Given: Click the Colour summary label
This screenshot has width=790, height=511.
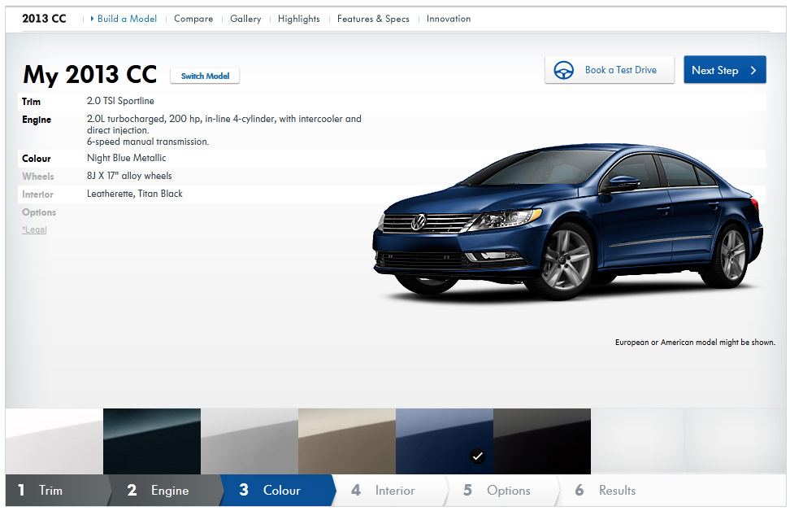Looking at the screenshot, I should (x=37, y=159).
